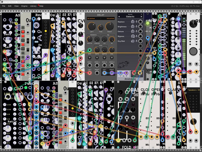Image resolution: width=202 pixels, height=152 pixels.
Task: Click the Airwindows IN R jack
Action: coord(126,73)
